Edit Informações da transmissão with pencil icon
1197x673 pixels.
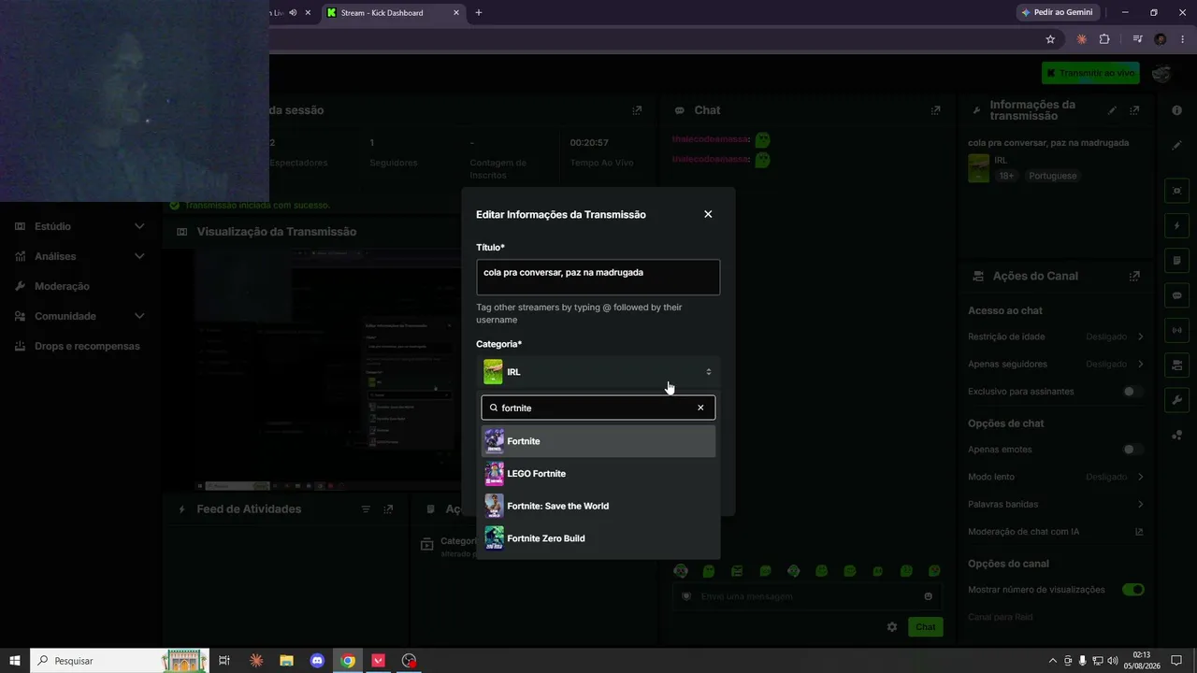tap(1112, 110)
